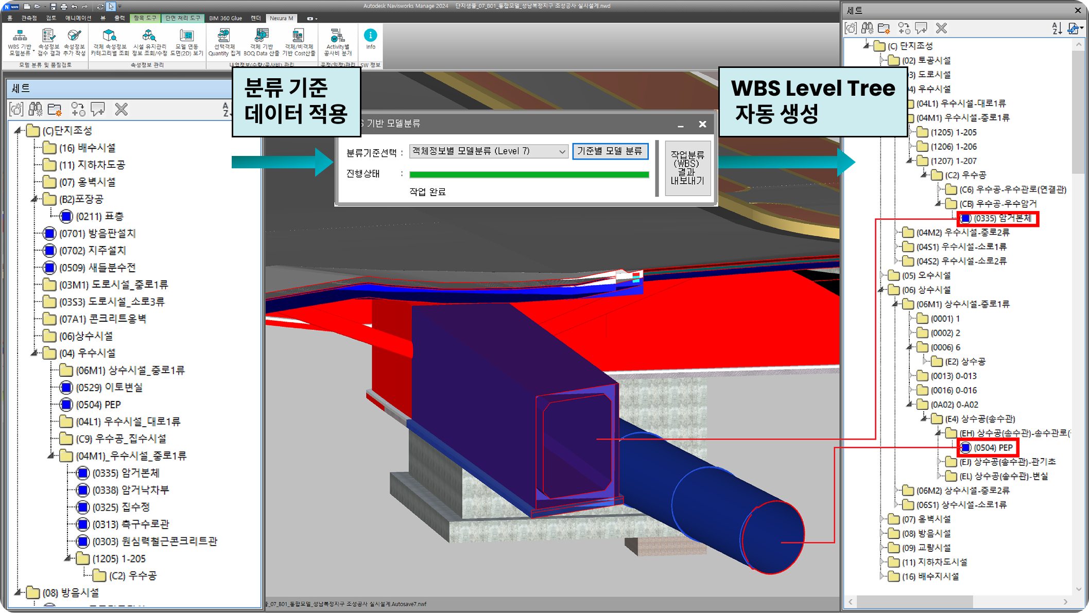The height and width of the screenshot is (613, 1089).
Task: Expand the (02) 토공시설 folder
Action: (x=880, y=60)
